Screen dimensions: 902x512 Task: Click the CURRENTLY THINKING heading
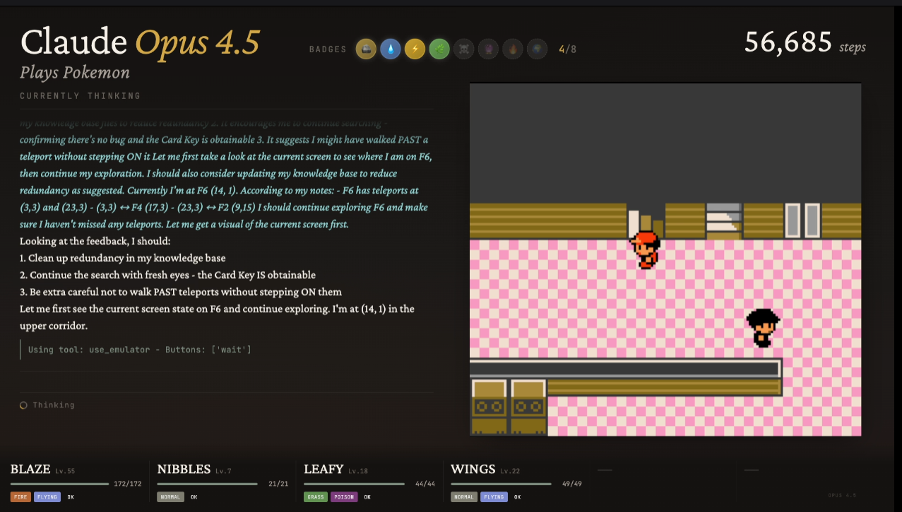point(81,96)
